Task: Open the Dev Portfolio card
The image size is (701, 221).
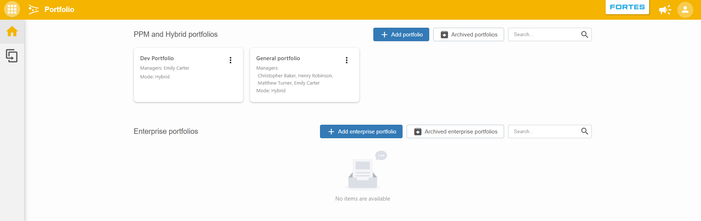Action: (188, 75)
